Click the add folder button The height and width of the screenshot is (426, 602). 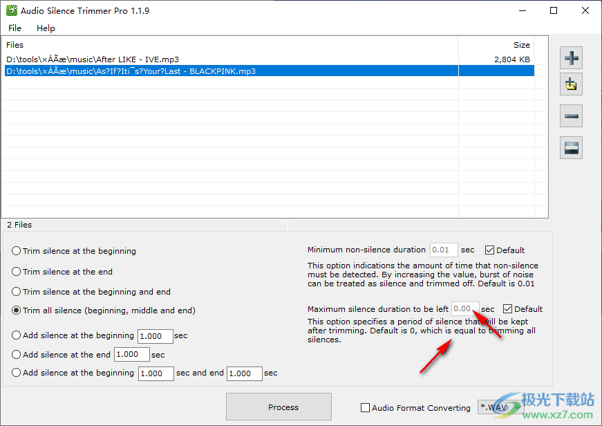572,84
